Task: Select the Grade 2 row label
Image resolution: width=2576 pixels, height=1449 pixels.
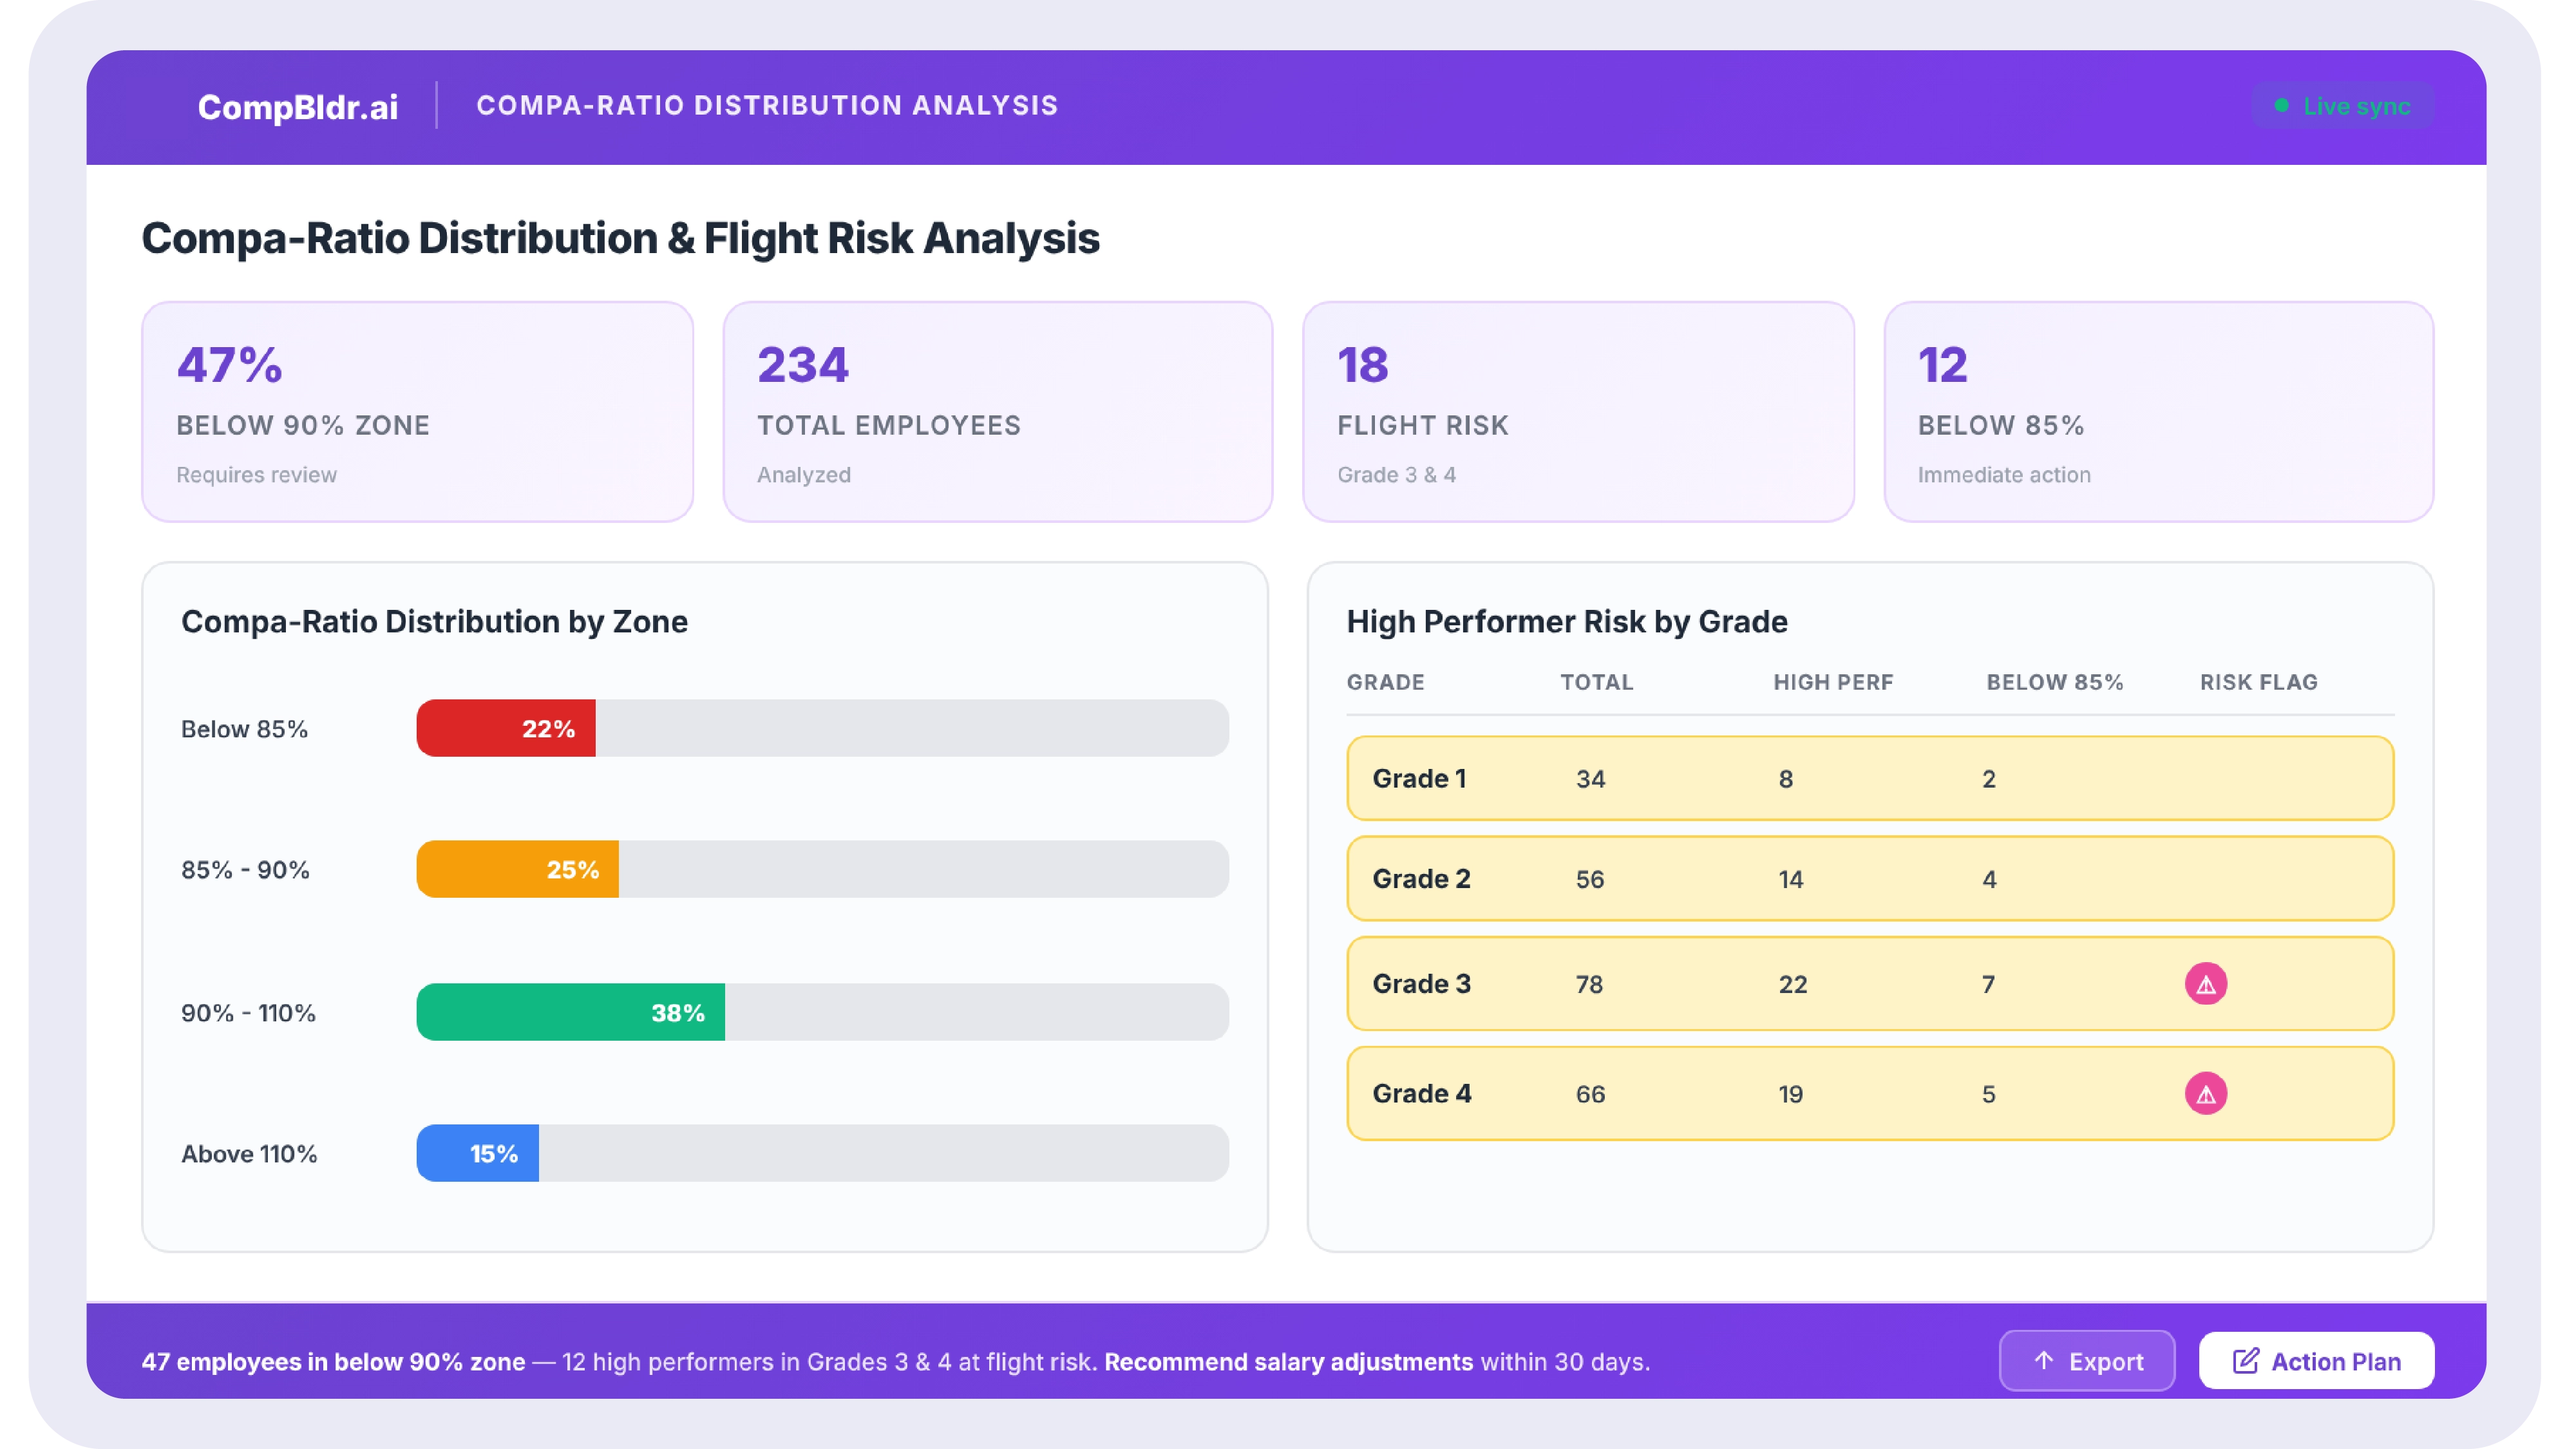Action: (x=1421, y=879)
